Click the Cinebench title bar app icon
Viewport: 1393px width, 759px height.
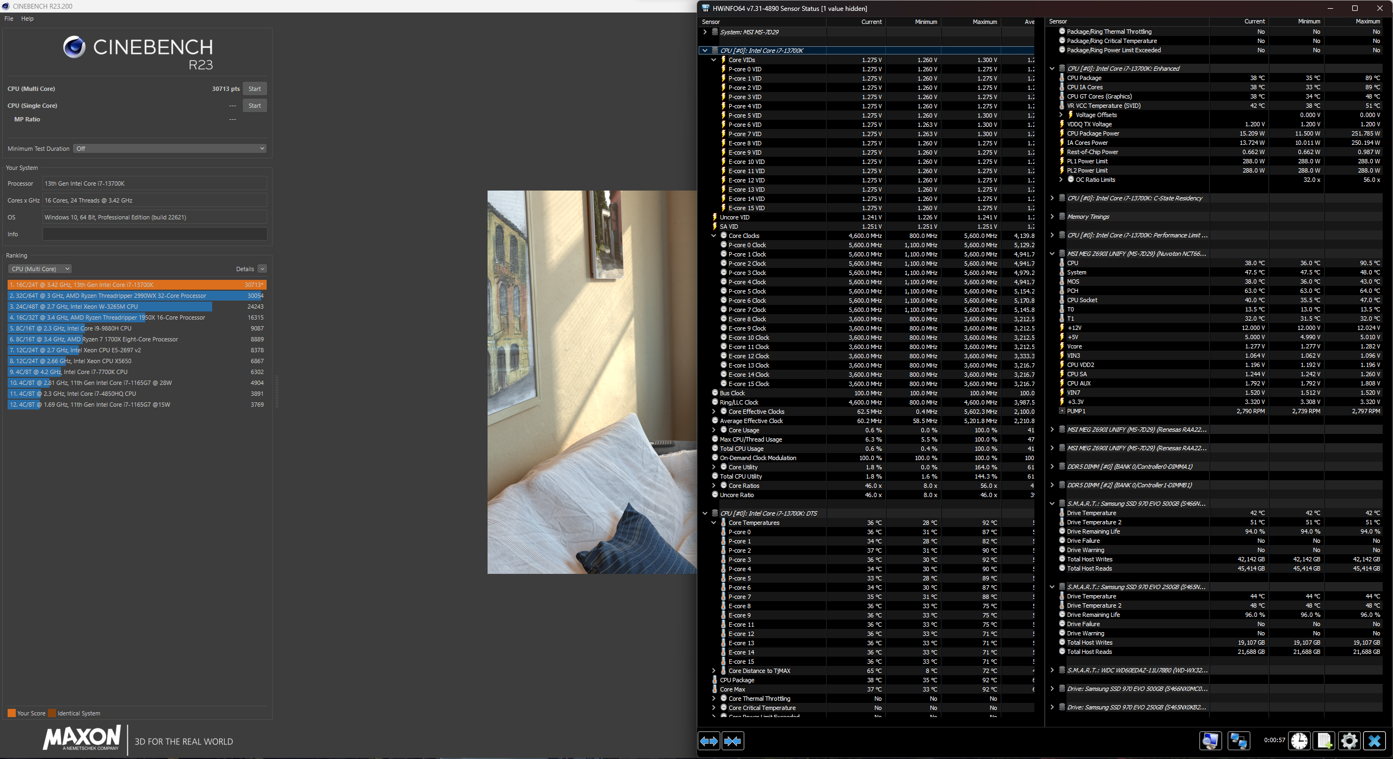click(5, 6)
